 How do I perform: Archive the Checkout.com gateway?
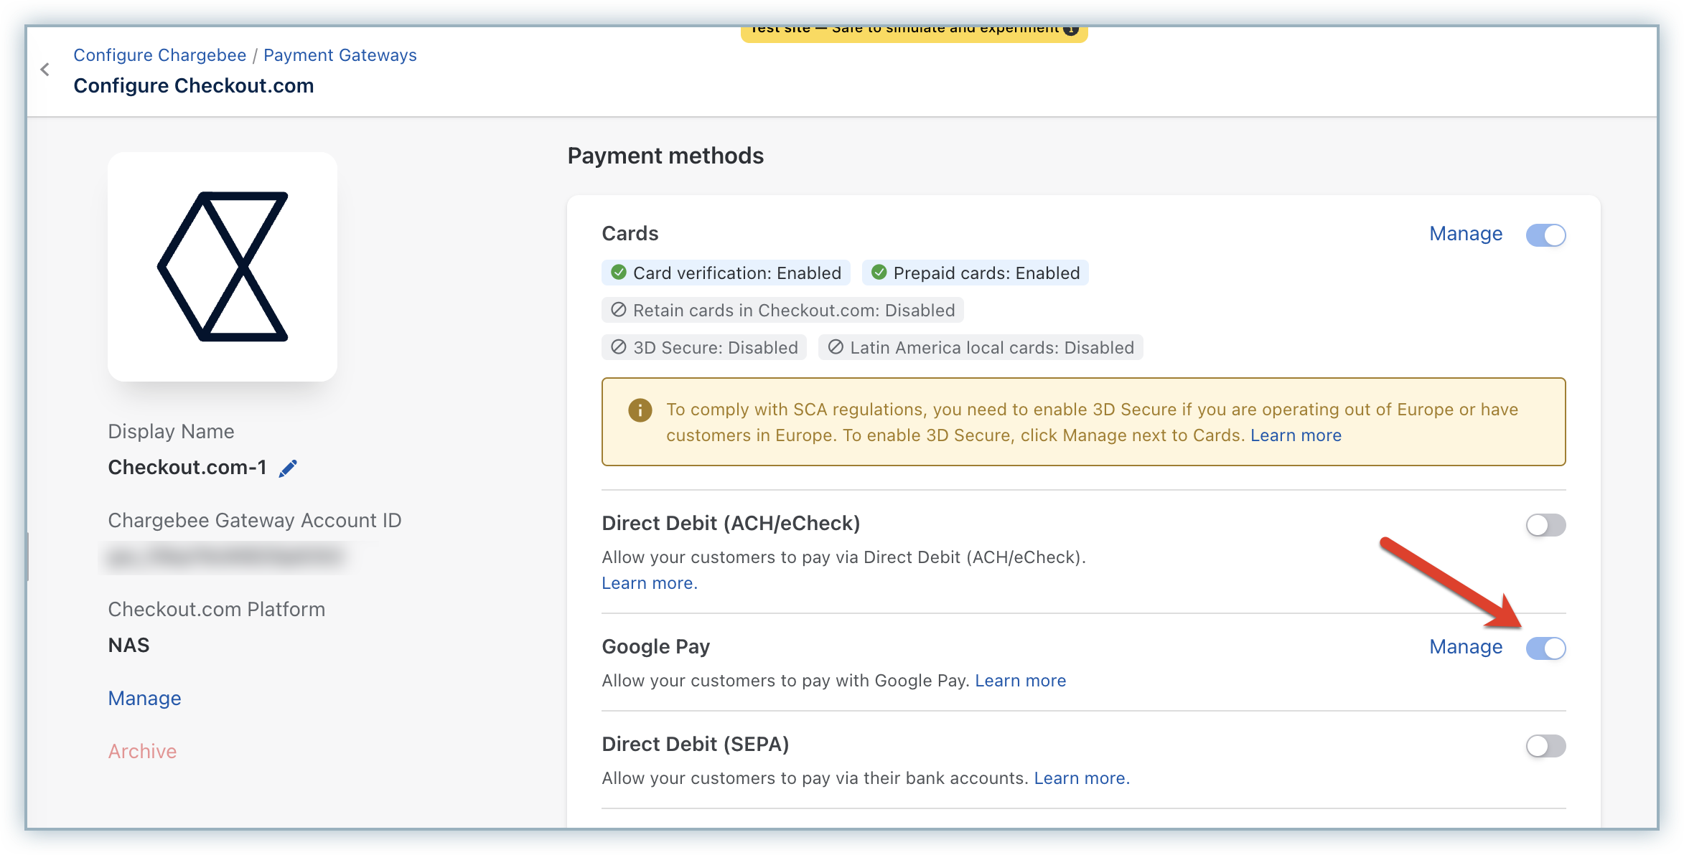coord(142,752)
